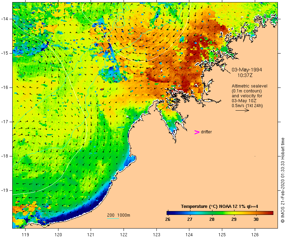The width and height of the screenshot is (287, 238).
Task: Click the 'Temperature (°C) NOAA 12 1% ql>=4' title
Action: coord(219,206)
